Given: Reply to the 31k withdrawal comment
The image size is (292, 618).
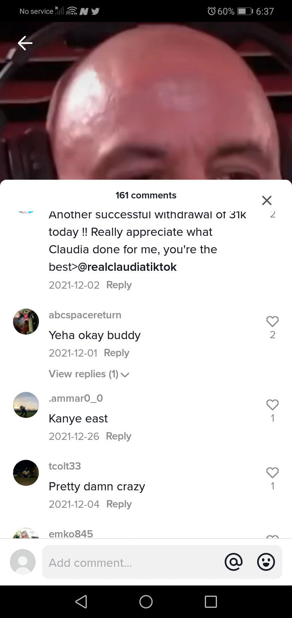Looking at the screenshot, I should click(119, 285).
